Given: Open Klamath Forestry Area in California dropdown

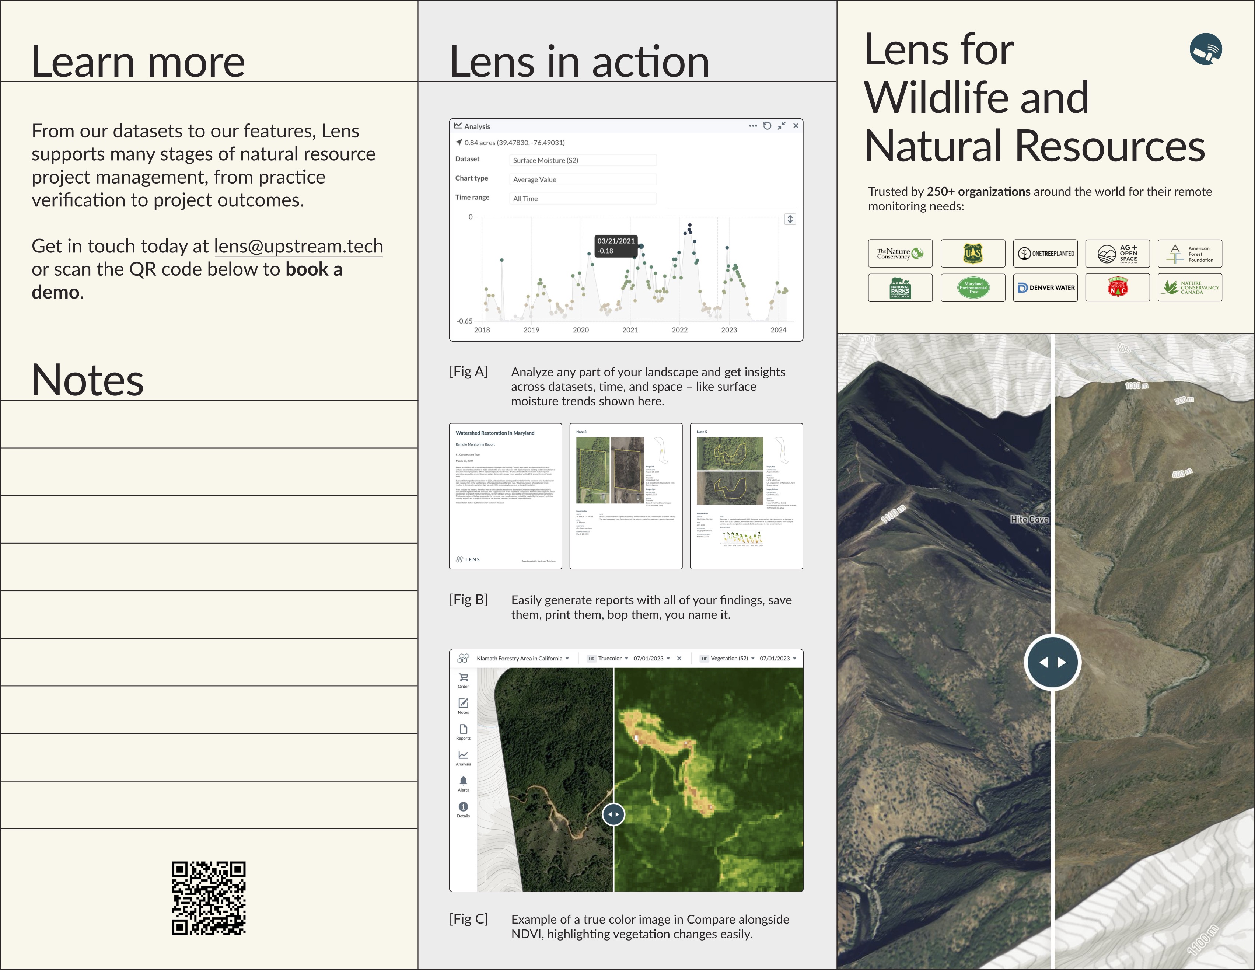Looking at the screenshot, I should point(522,659).
